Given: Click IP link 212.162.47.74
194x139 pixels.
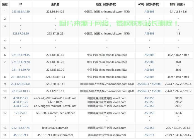Looking at the screenshot, I should 21,128.
